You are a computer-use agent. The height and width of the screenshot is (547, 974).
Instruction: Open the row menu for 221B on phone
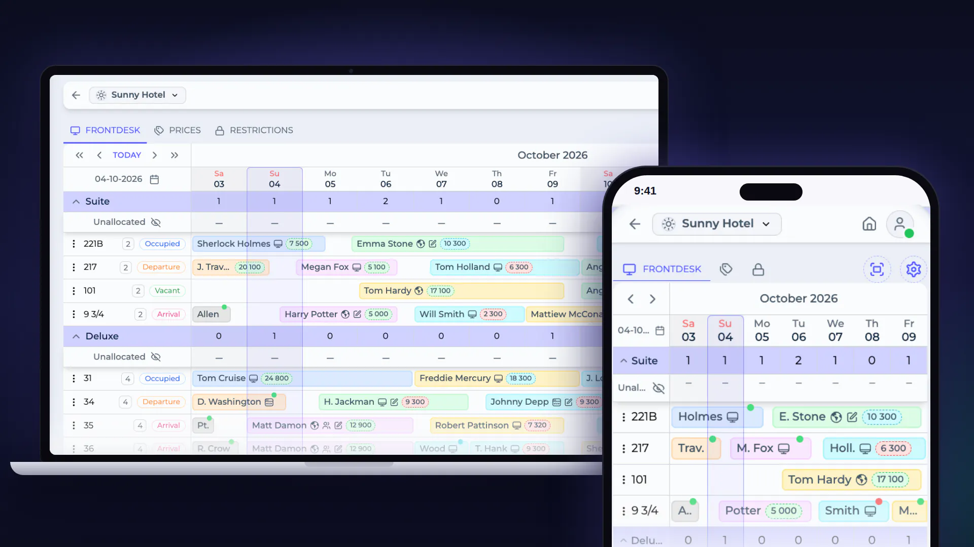[623, 417]
